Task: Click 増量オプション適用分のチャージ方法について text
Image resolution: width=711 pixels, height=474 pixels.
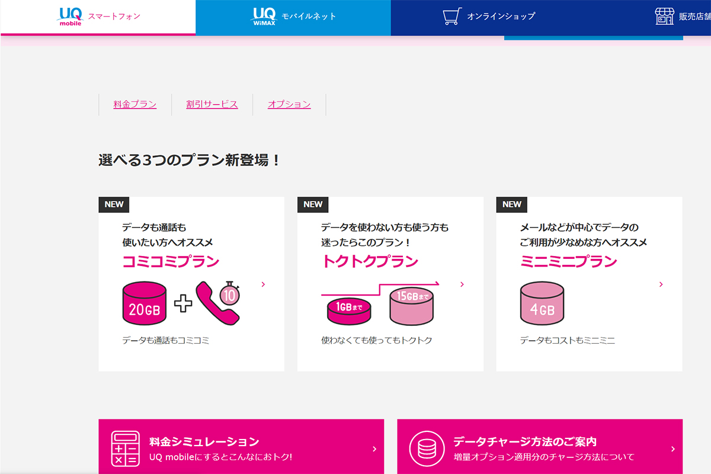Action: click(x=544, y=457)
